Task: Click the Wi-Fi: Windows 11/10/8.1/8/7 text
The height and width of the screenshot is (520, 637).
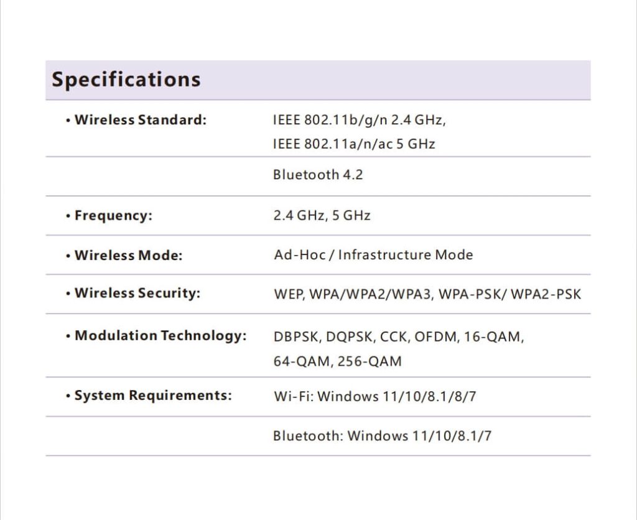Action: coord(374,396)
